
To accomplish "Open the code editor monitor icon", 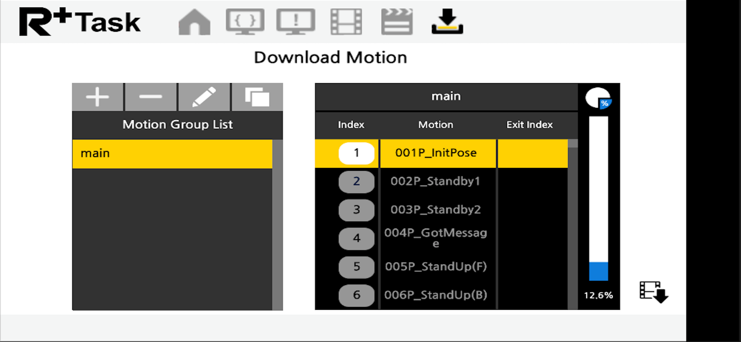I will [245, 21].
